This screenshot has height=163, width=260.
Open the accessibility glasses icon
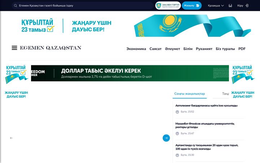coord(230,6)
